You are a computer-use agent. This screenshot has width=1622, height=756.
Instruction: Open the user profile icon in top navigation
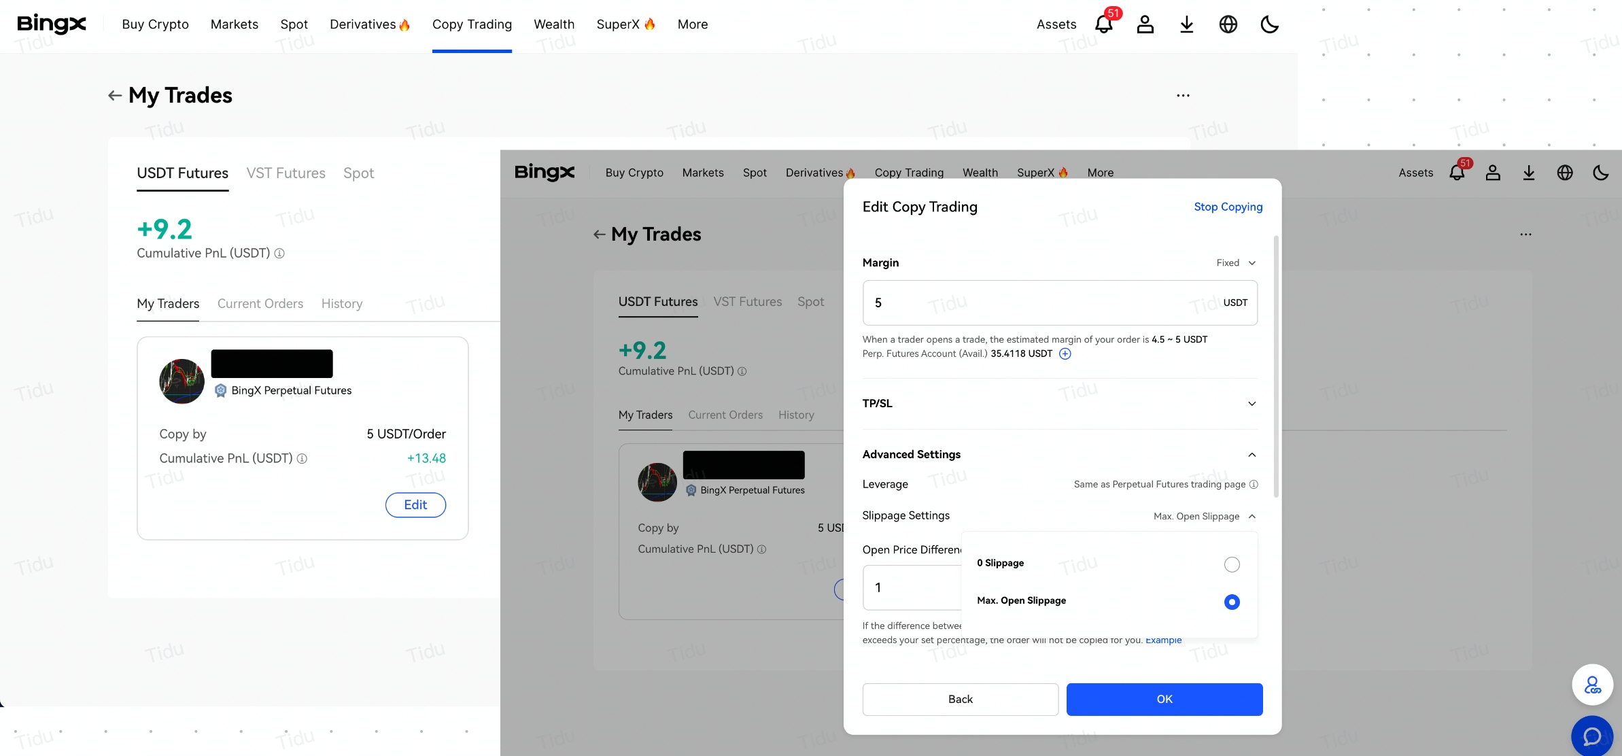pos(1145,24)
